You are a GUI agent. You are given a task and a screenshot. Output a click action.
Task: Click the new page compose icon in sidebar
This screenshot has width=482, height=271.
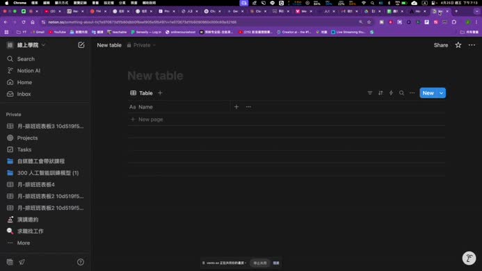(81, 45)
